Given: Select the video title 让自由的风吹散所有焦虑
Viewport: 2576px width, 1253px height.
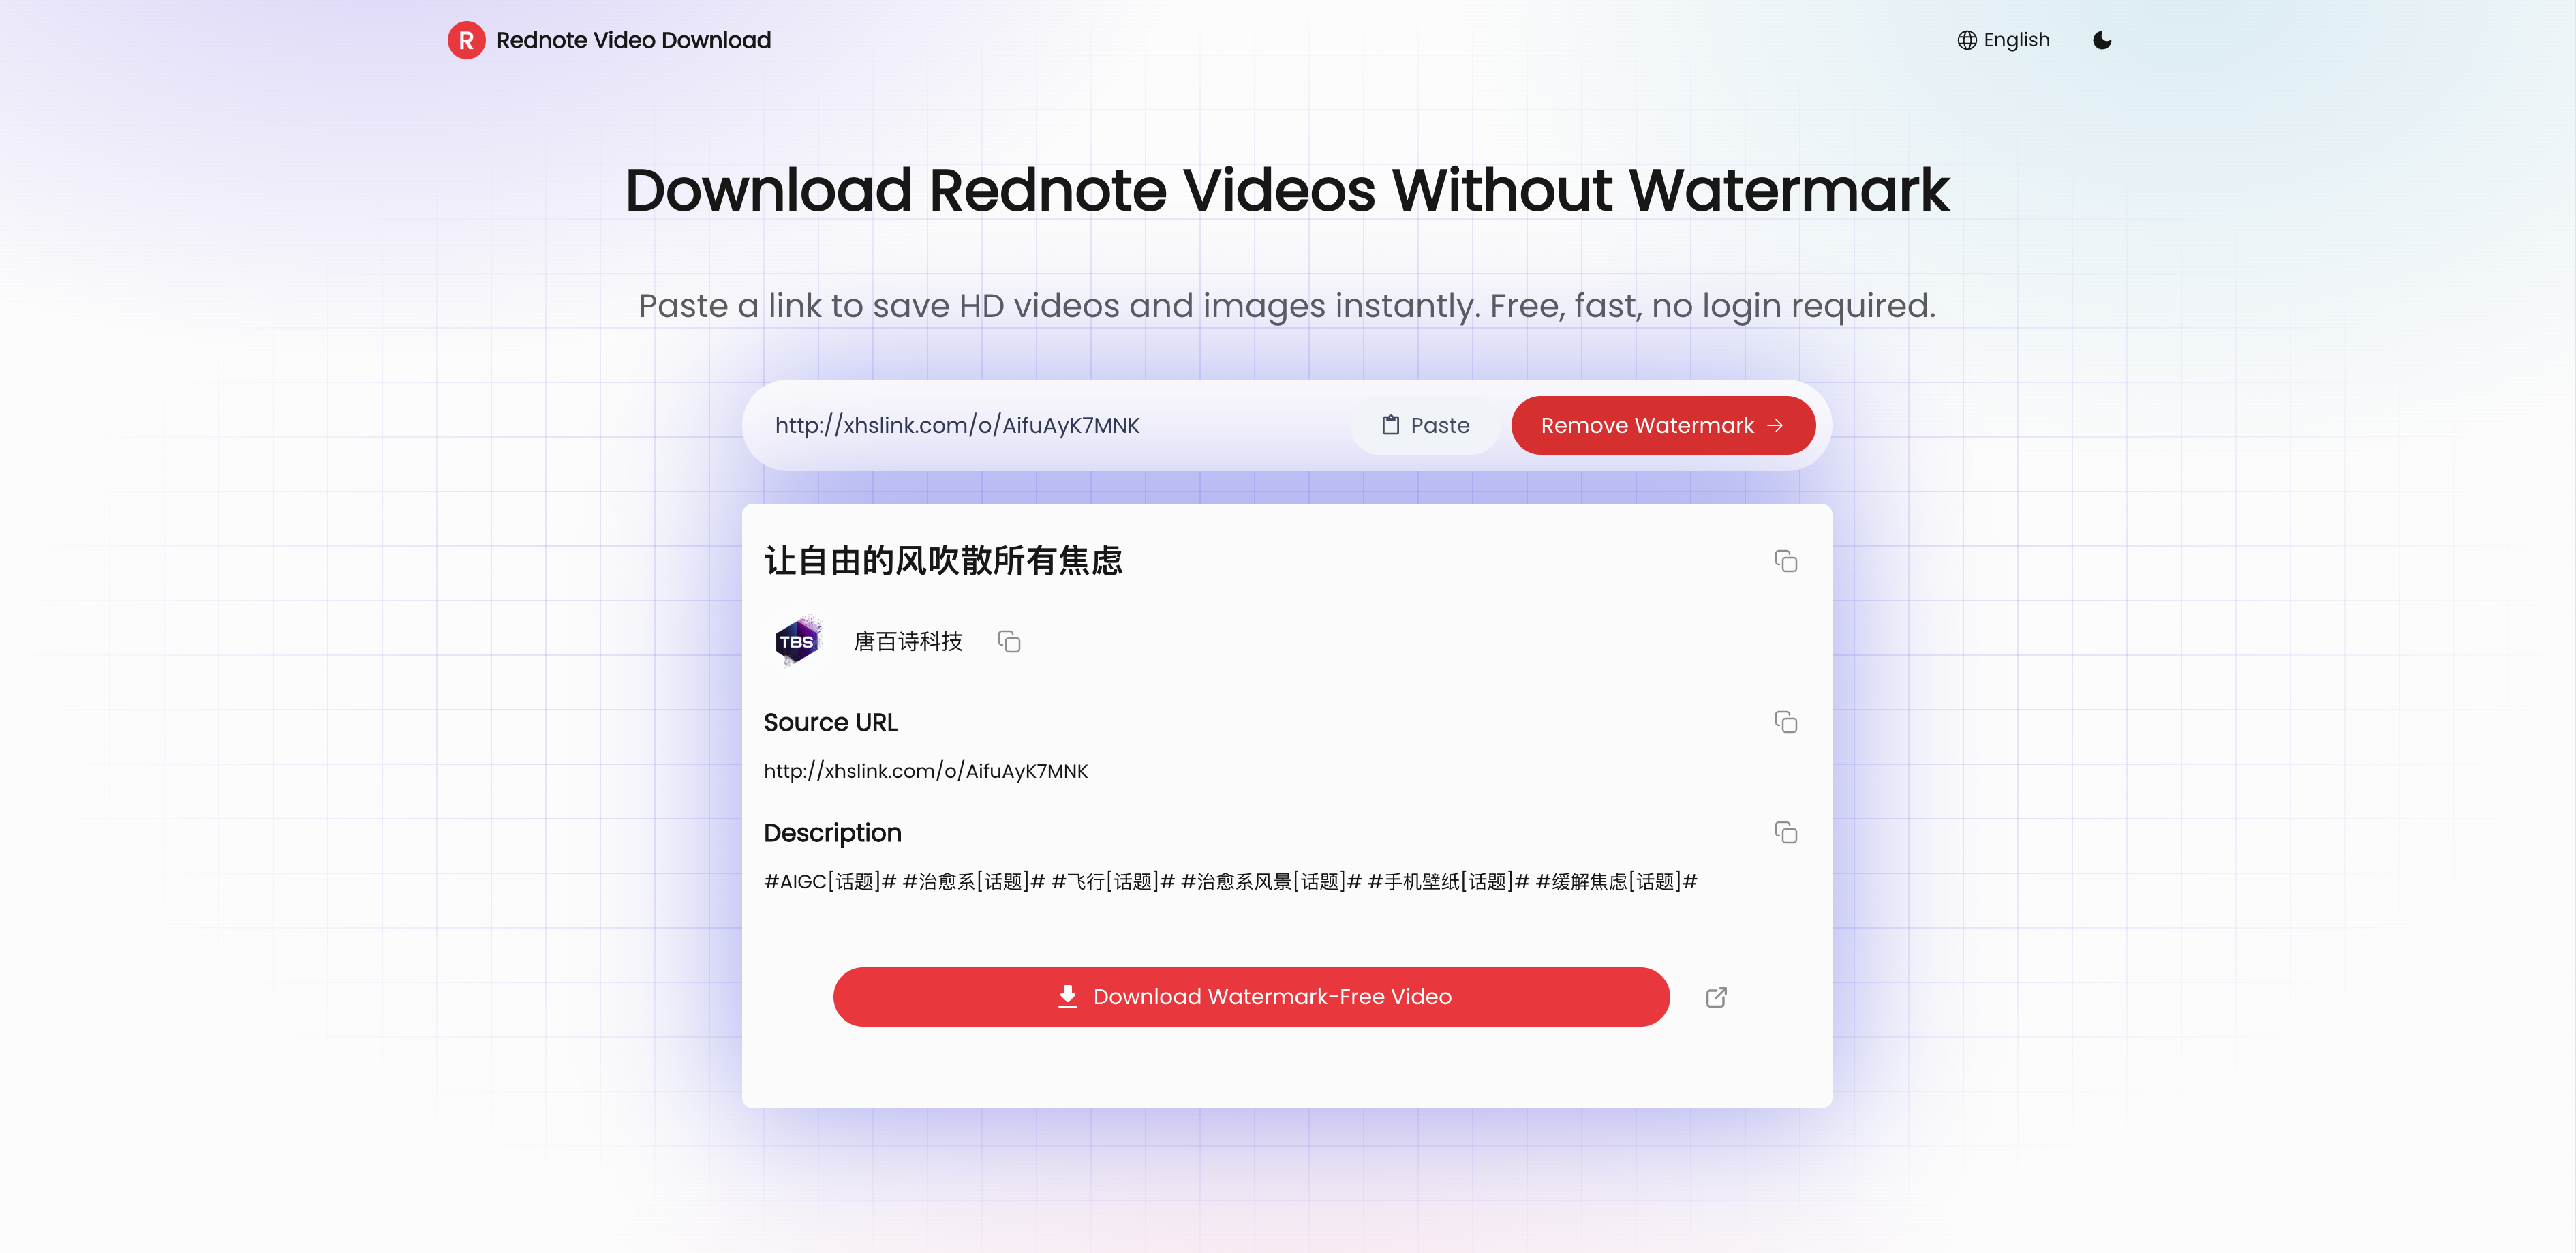Looking at the screenshot, I should pyautogui.click(x=944, y=560).
